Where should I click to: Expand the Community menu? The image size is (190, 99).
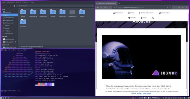pos(164,13)
